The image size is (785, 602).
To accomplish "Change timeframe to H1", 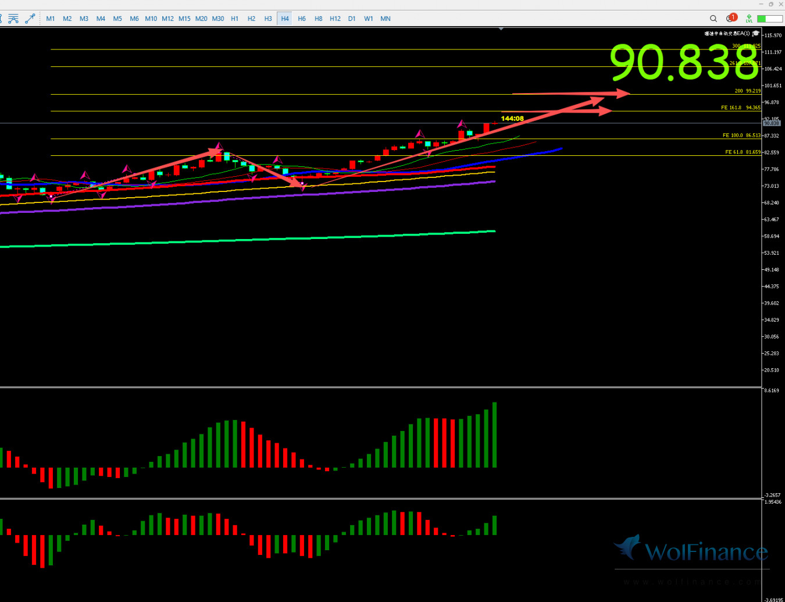I will (x=235, y=19).
